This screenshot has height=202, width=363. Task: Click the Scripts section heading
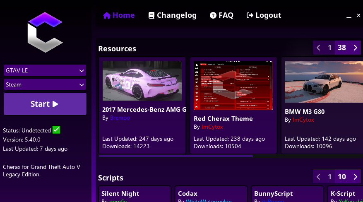[x=111, y=178]
